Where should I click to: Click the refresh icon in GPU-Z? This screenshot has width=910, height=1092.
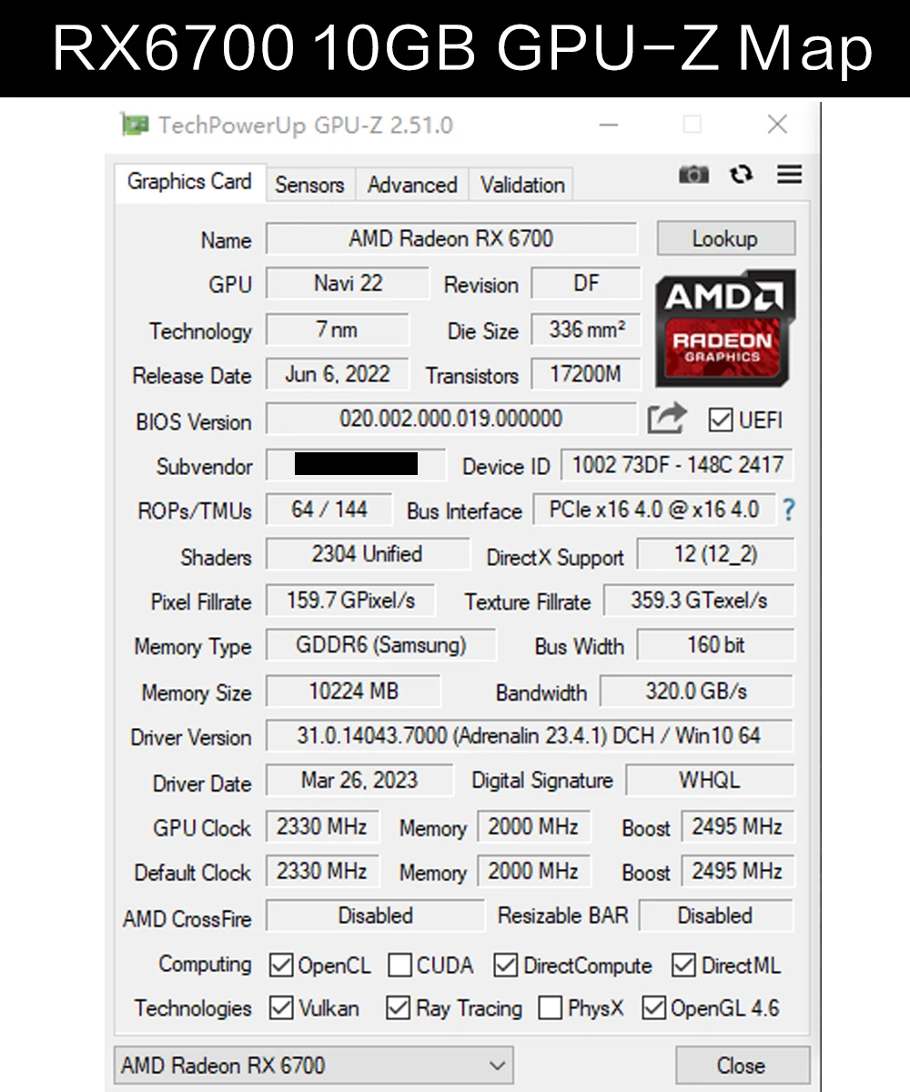pos(742,174)
